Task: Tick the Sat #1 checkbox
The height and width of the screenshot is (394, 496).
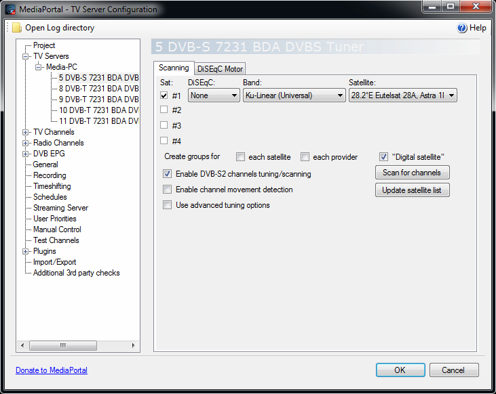Action: click(x=164, y=95)
